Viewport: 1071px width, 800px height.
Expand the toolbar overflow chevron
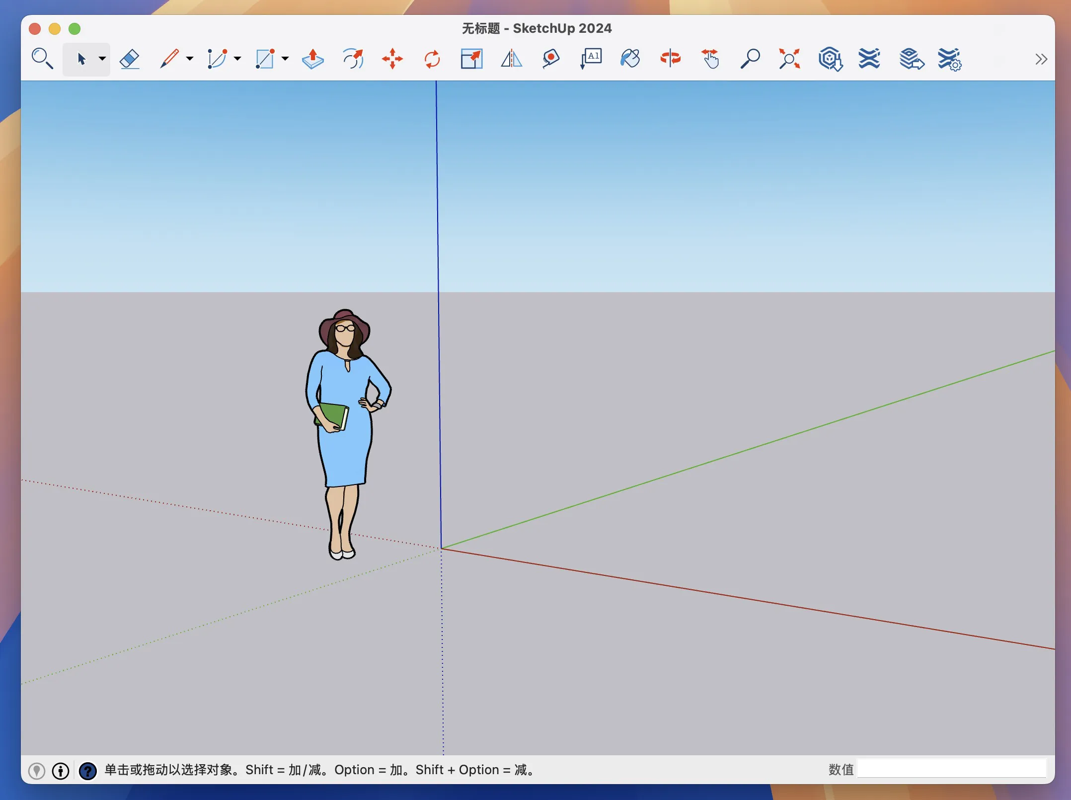click(1041, 59)
